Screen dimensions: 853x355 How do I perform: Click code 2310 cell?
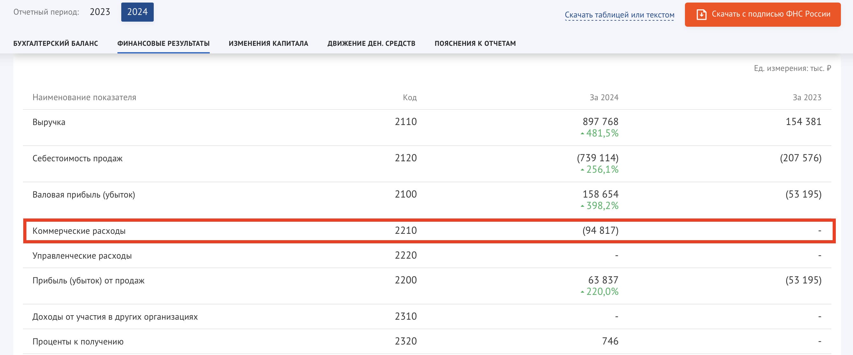pyautogui.click(x=405, y=316)
